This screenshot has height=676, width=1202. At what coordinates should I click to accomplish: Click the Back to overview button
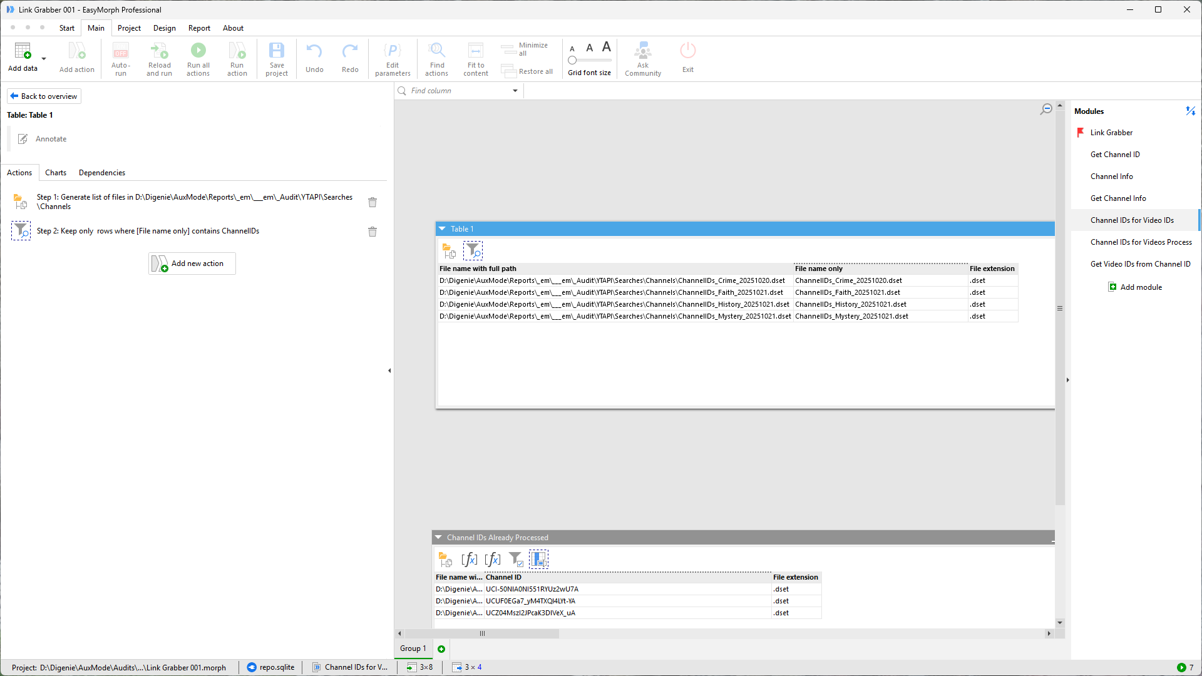[44, 96]
